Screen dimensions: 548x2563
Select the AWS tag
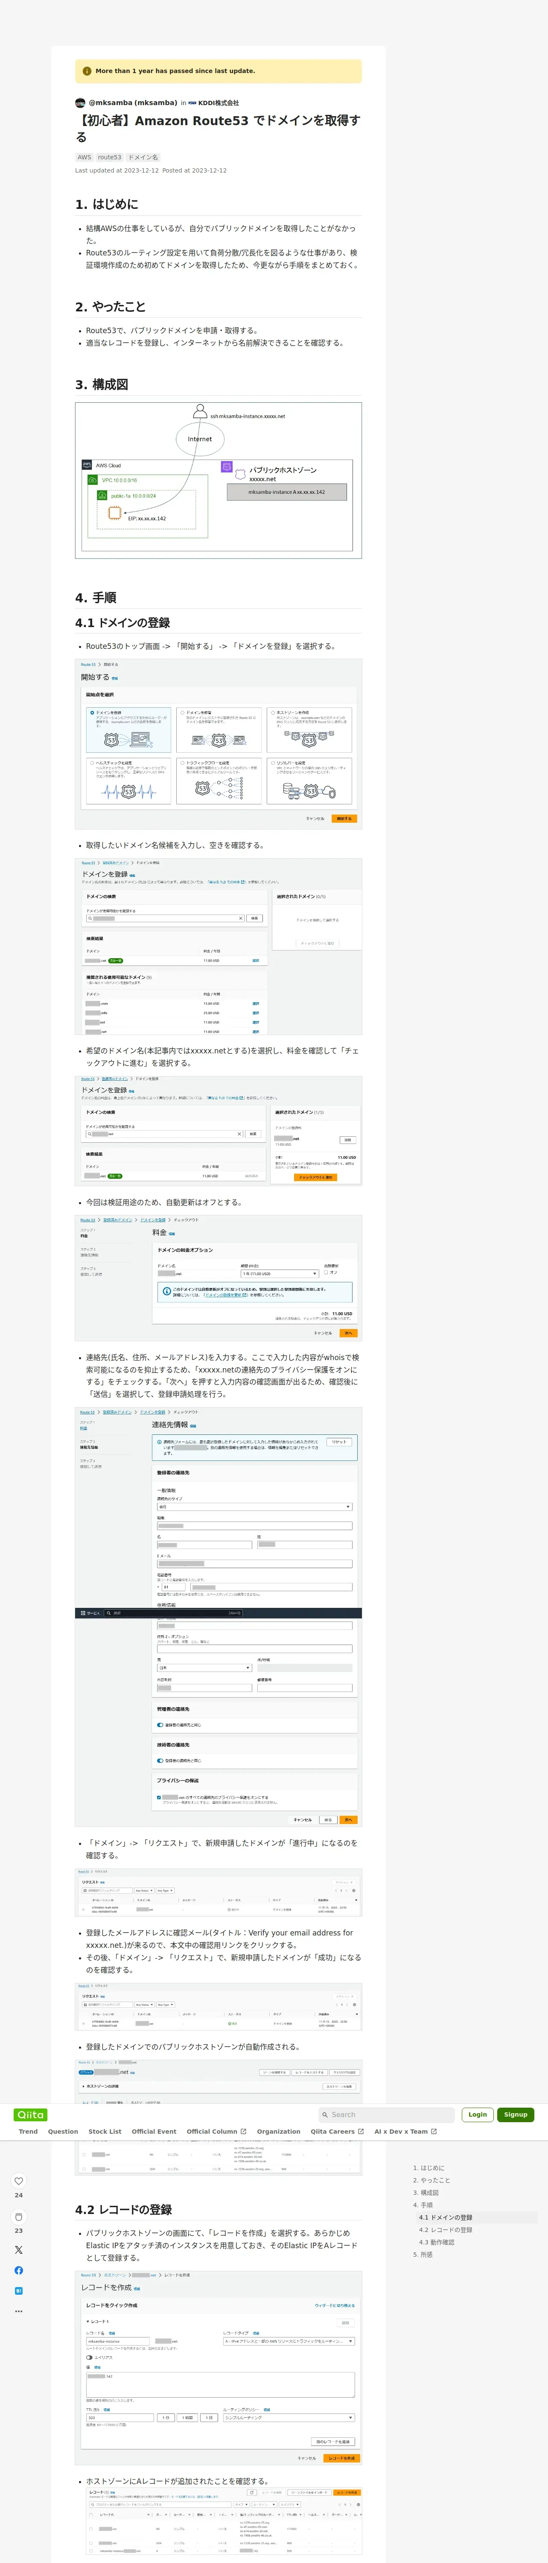(x=85, y=157)
